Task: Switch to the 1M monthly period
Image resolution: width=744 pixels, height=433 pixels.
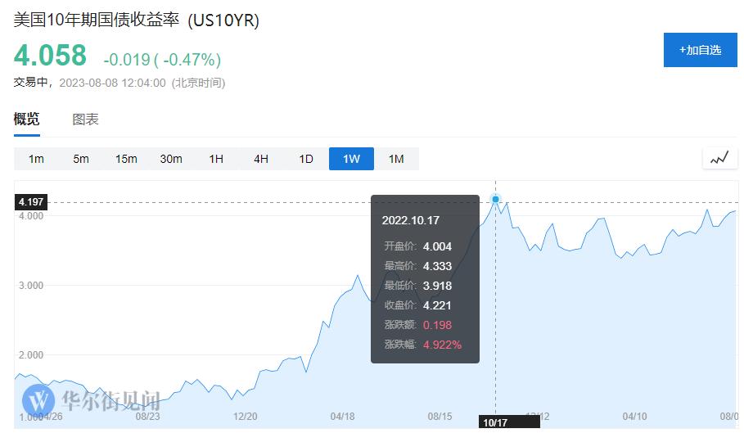Action: (x=396, y=159)
